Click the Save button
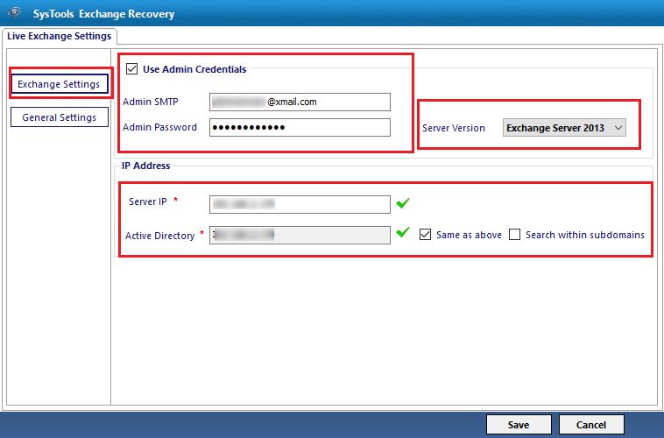The height and width of the screenshot is (438, 664). point(519,425)
